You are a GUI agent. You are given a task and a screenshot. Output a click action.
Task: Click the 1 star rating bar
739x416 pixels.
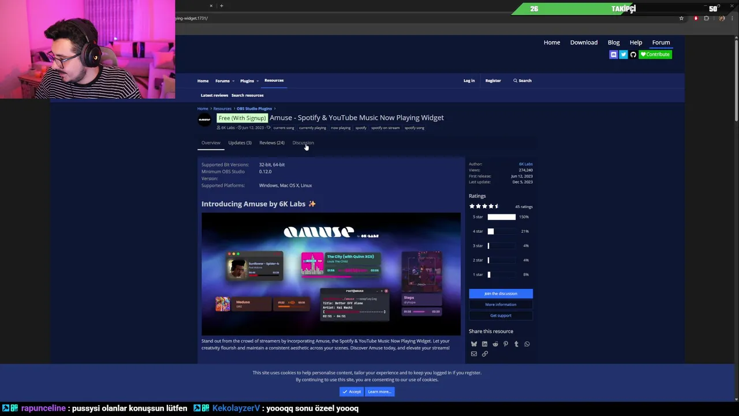tap(502, 274)
